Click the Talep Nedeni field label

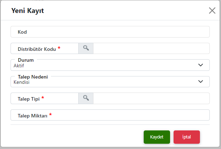[x=33, y=77]
